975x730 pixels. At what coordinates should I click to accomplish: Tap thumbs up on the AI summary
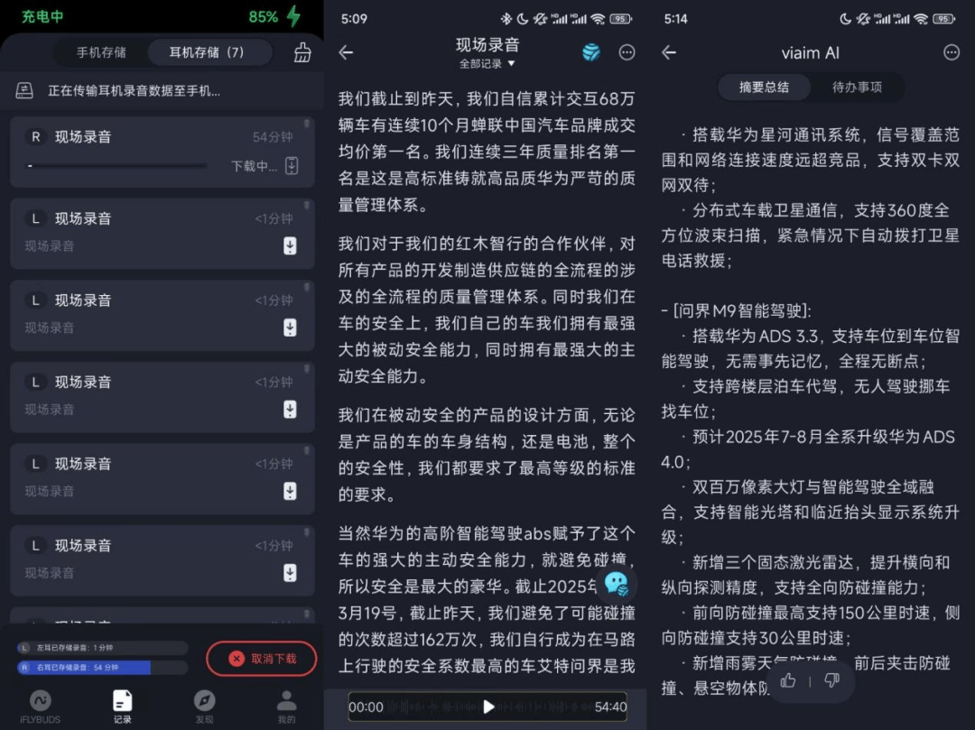click(788, 681)
